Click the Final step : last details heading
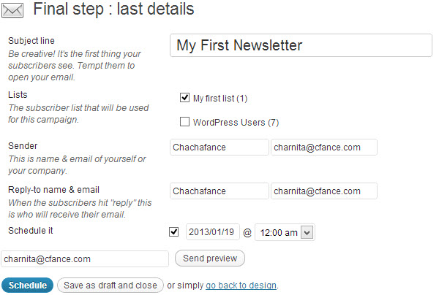The width and height of the screenshot is (439, 295). point(113,10)
